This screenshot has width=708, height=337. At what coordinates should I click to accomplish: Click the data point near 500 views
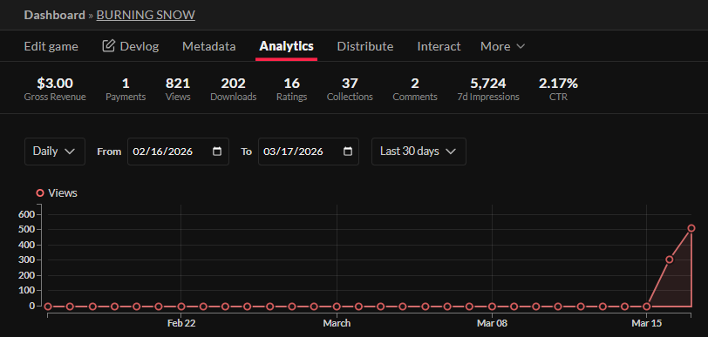click(x=691, y=228)
